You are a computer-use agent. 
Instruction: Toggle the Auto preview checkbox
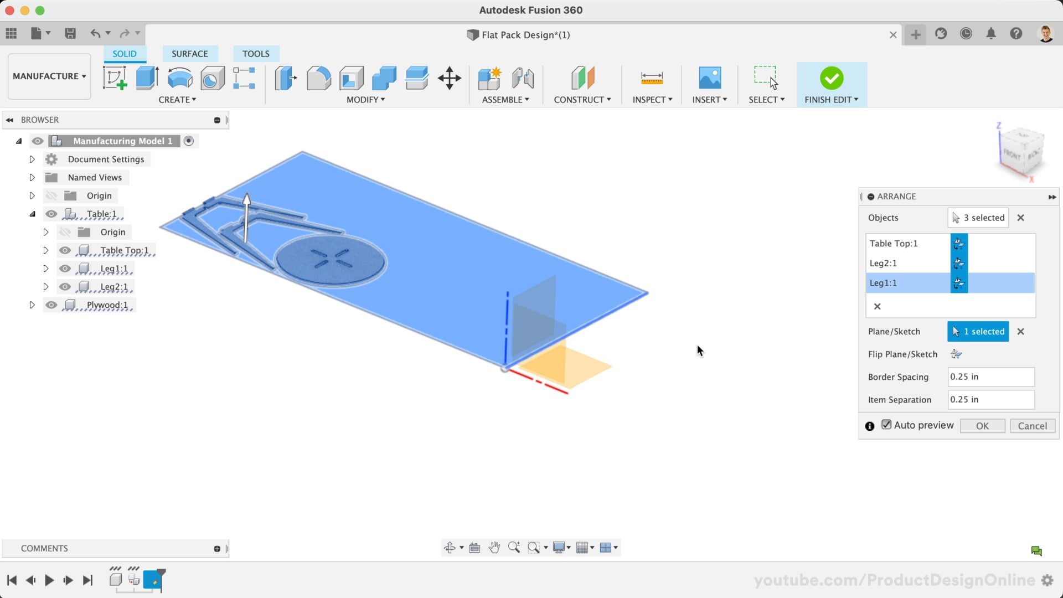[886, 425]
